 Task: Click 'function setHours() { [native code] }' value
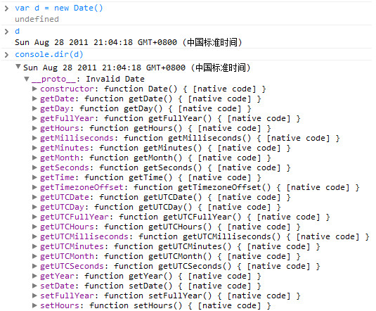[x=180, y=305]
